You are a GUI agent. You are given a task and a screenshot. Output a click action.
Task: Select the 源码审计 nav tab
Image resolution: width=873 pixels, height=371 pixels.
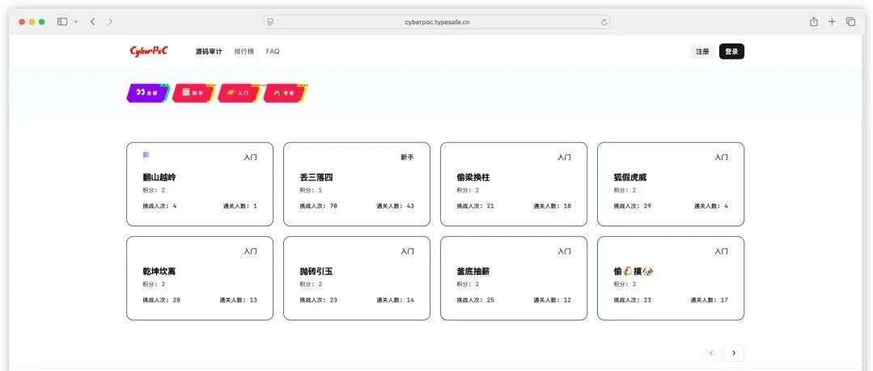tap(209, 52)
